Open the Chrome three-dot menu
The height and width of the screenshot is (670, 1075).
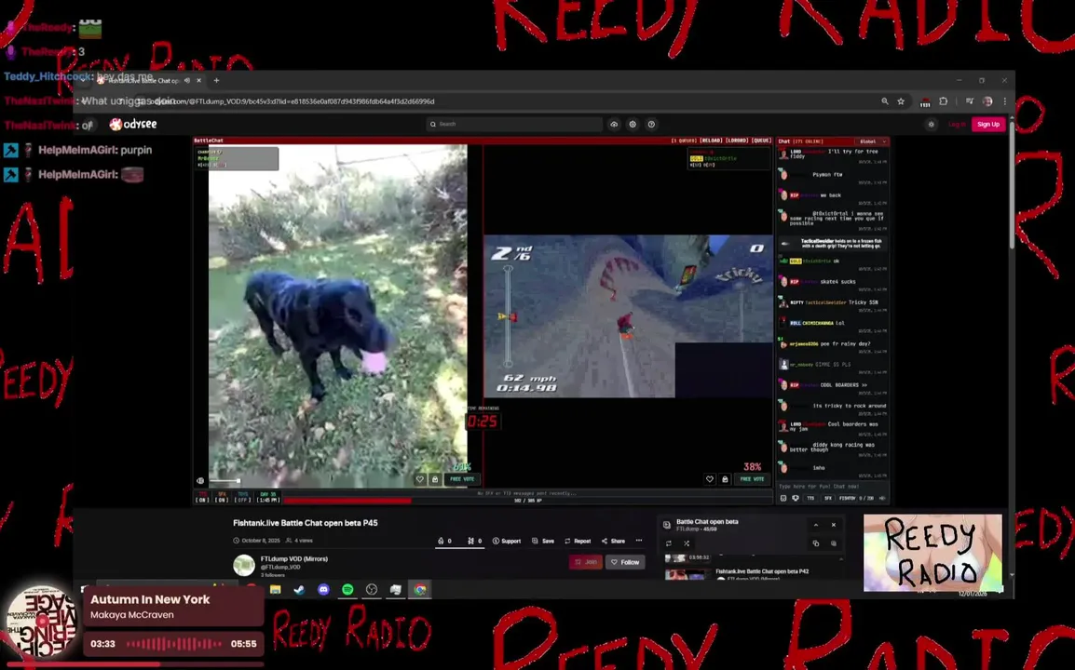pos(1005,101)
